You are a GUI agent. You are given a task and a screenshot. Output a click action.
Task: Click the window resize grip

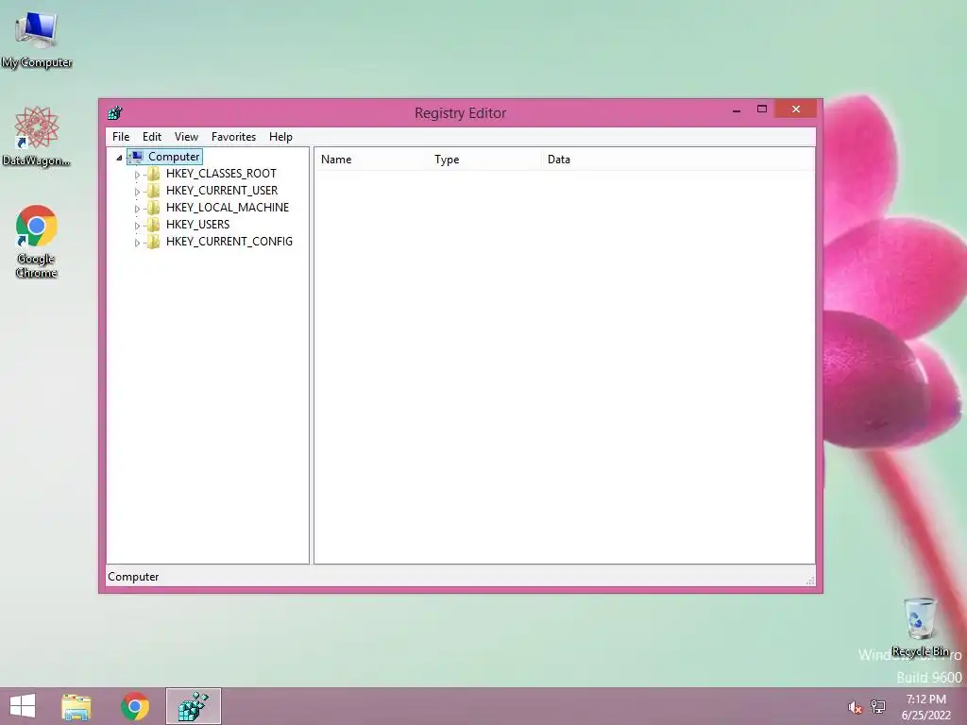coord(810,581)
